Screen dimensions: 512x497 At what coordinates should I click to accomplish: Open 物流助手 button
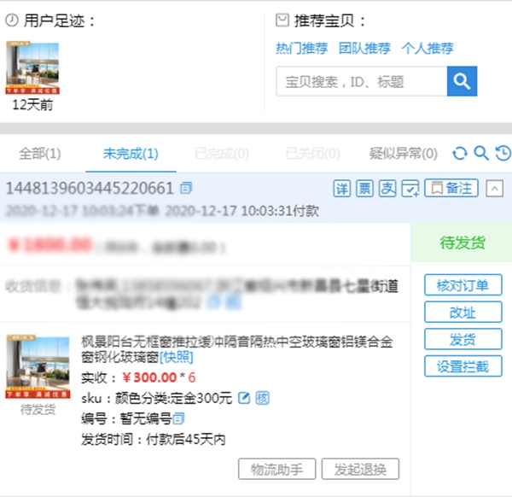276,469
